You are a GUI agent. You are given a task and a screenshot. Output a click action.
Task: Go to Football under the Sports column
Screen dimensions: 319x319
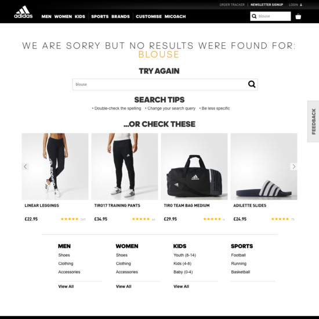tap(238, 255)
